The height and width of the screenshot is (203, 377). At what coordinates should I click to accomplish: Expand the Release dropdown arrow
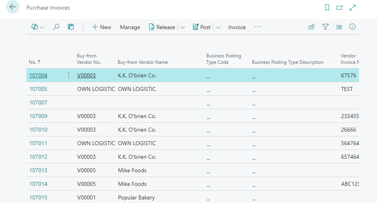(183, 28)
